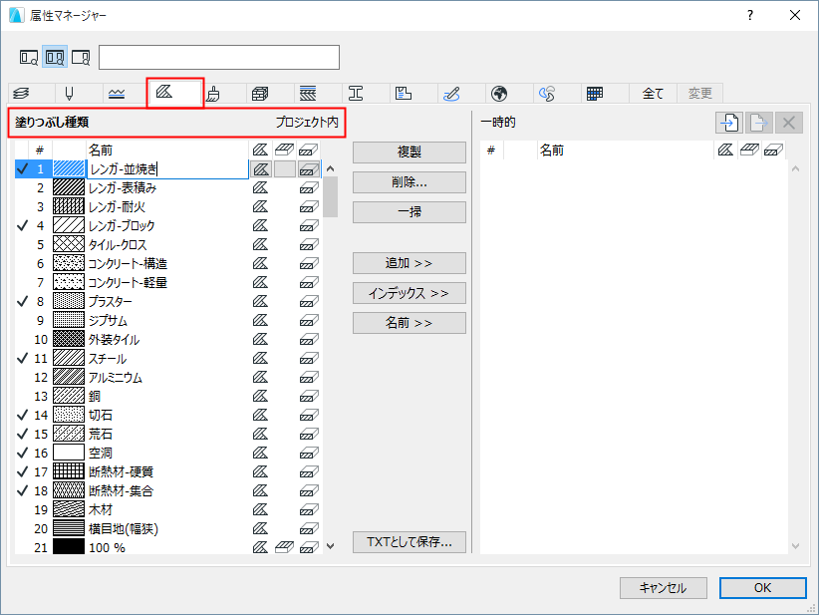Select the first search mode icon
Image resolution: width=819 pixels, height=615 pixels.
point(28,57)
